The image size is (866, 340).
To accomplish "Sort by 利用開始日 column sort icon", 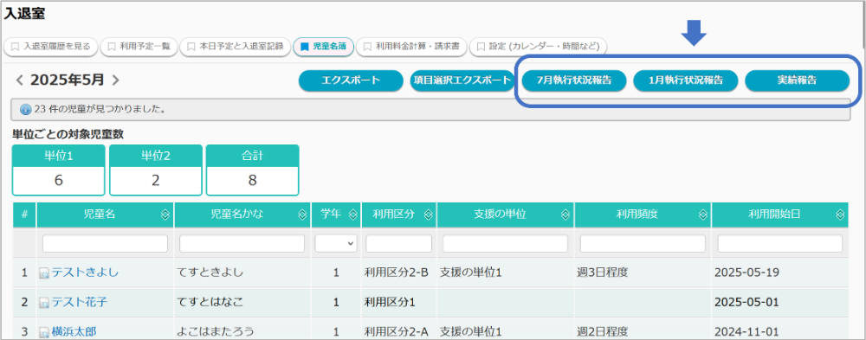I will (x=840, y=215).
